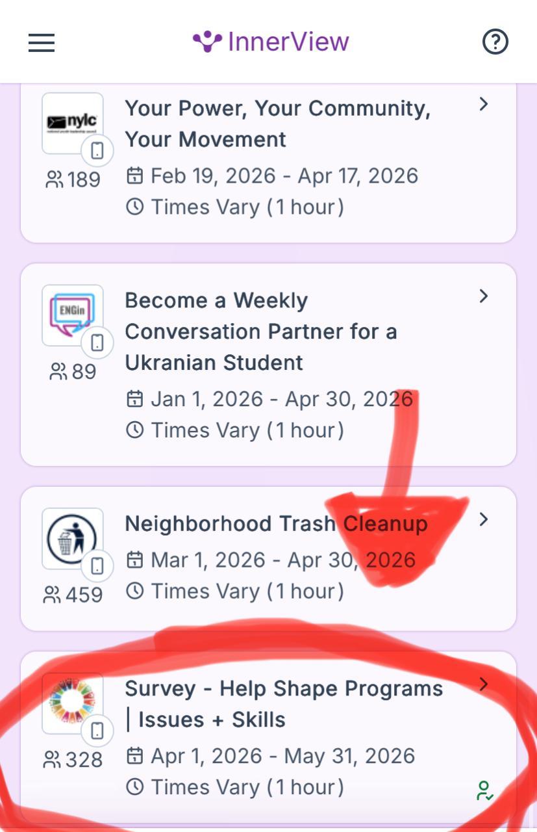Click the colorful wheel survey logo
This screenshot has height=832, width=537.
tap(72, 703)
